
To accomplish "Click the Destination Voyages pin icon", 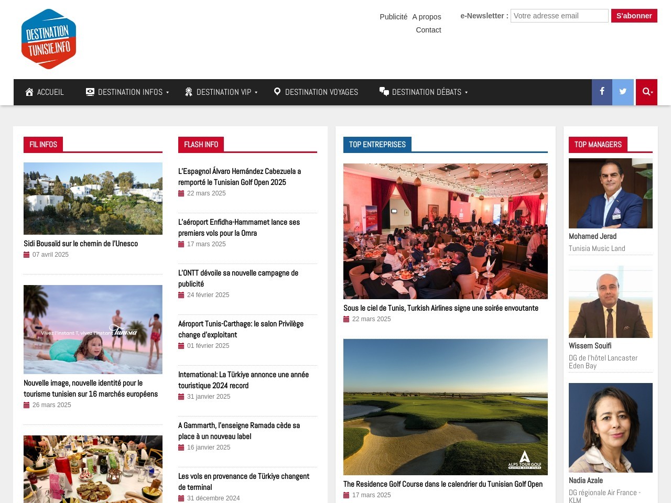I will pos(277,91).
